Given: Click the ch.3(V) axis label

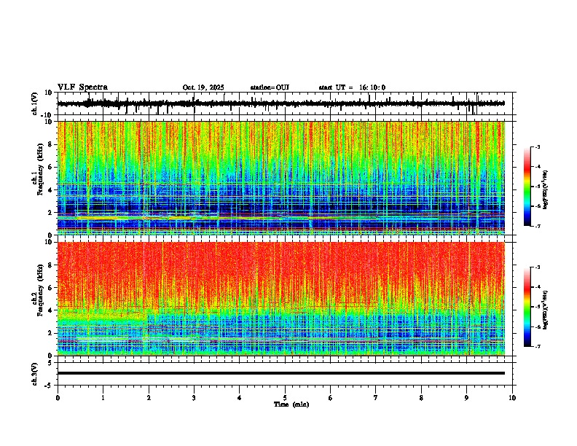Looking at the screenshot, I should (35, 374).
